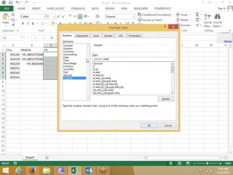
Task: Click the Sort & Filter icon
Action: coord(207,17)
